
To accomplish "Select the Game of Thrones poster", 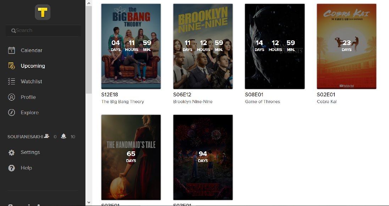I will point(274,46).
